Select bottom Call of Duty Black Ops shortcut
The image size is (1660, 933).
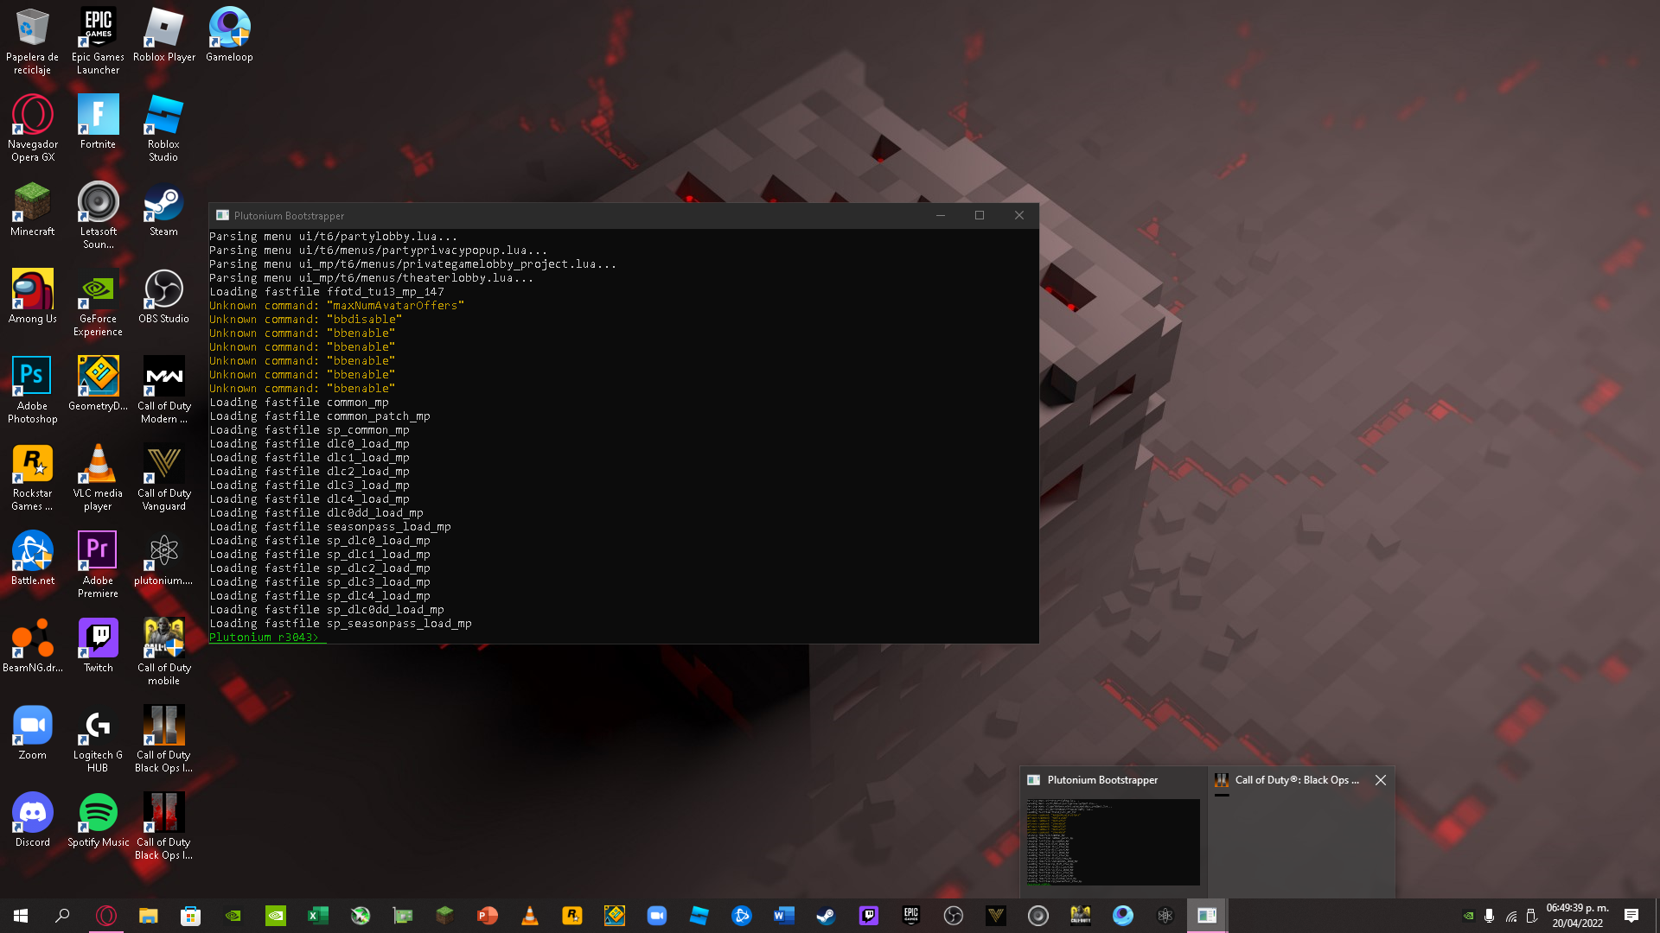(x=163, y=826)
